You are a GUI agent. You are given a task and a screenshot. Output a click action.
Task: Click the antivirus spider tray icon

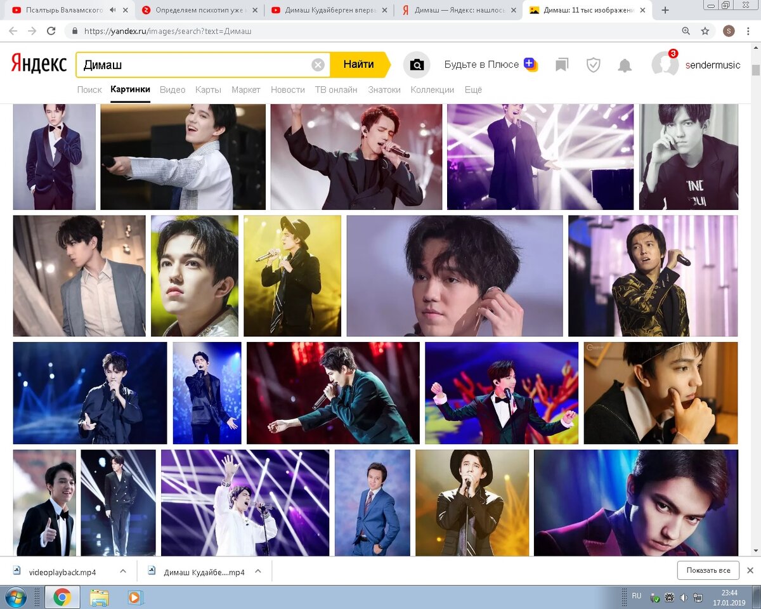(669, 598)
